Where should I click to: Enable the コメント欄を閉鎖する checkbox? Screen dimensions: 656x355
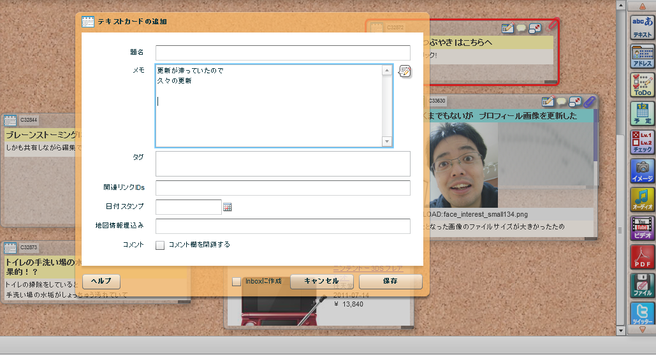tap(160, 245)
